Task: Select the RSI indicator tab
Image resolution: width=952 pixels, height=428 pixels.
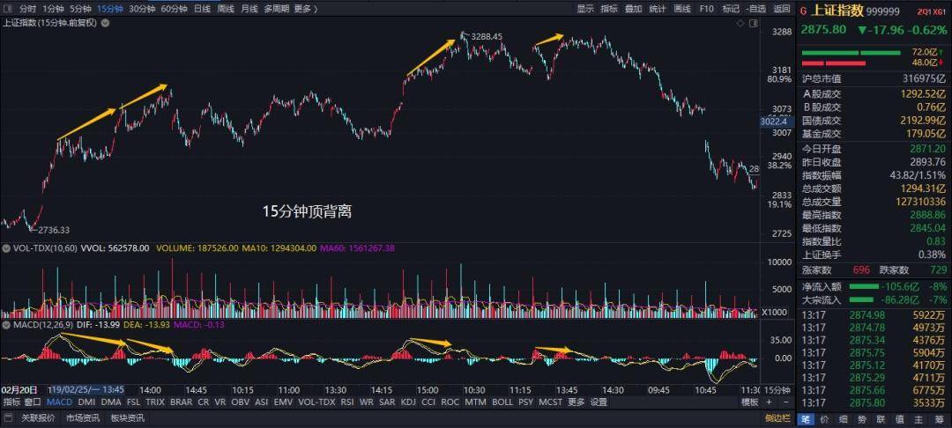Action: (346, 402)
